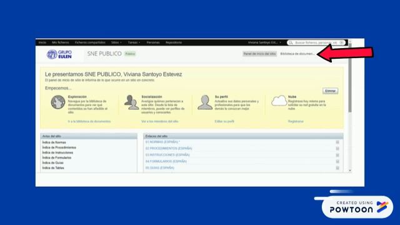Click the page's vertical scrollbar thumb

(350, 77)
